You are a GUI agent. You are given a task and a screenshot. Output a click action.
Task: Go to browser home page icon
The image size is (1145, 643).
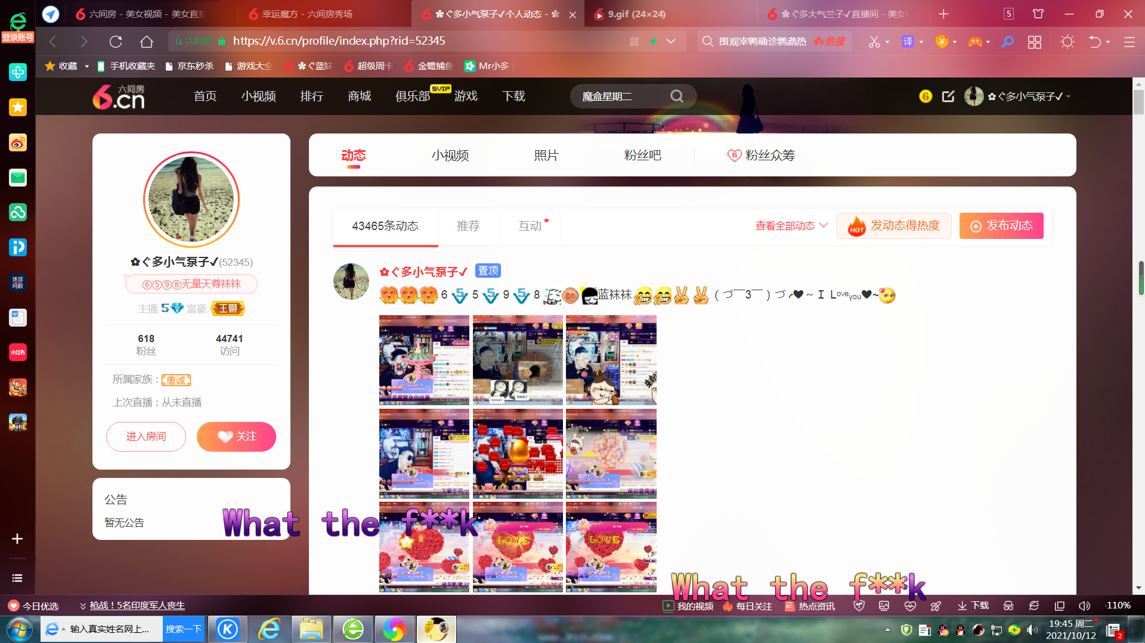coord(147,41)
